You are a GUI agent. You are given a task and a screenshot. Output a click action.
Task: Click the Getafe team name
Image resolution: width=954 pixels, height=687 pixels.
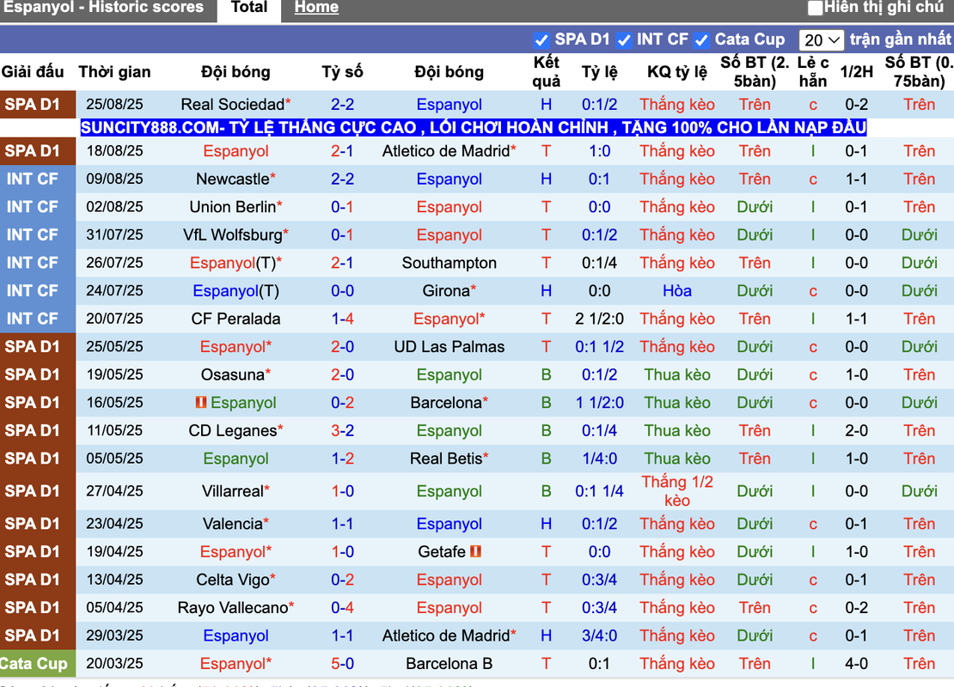click(x=442, y=551)
